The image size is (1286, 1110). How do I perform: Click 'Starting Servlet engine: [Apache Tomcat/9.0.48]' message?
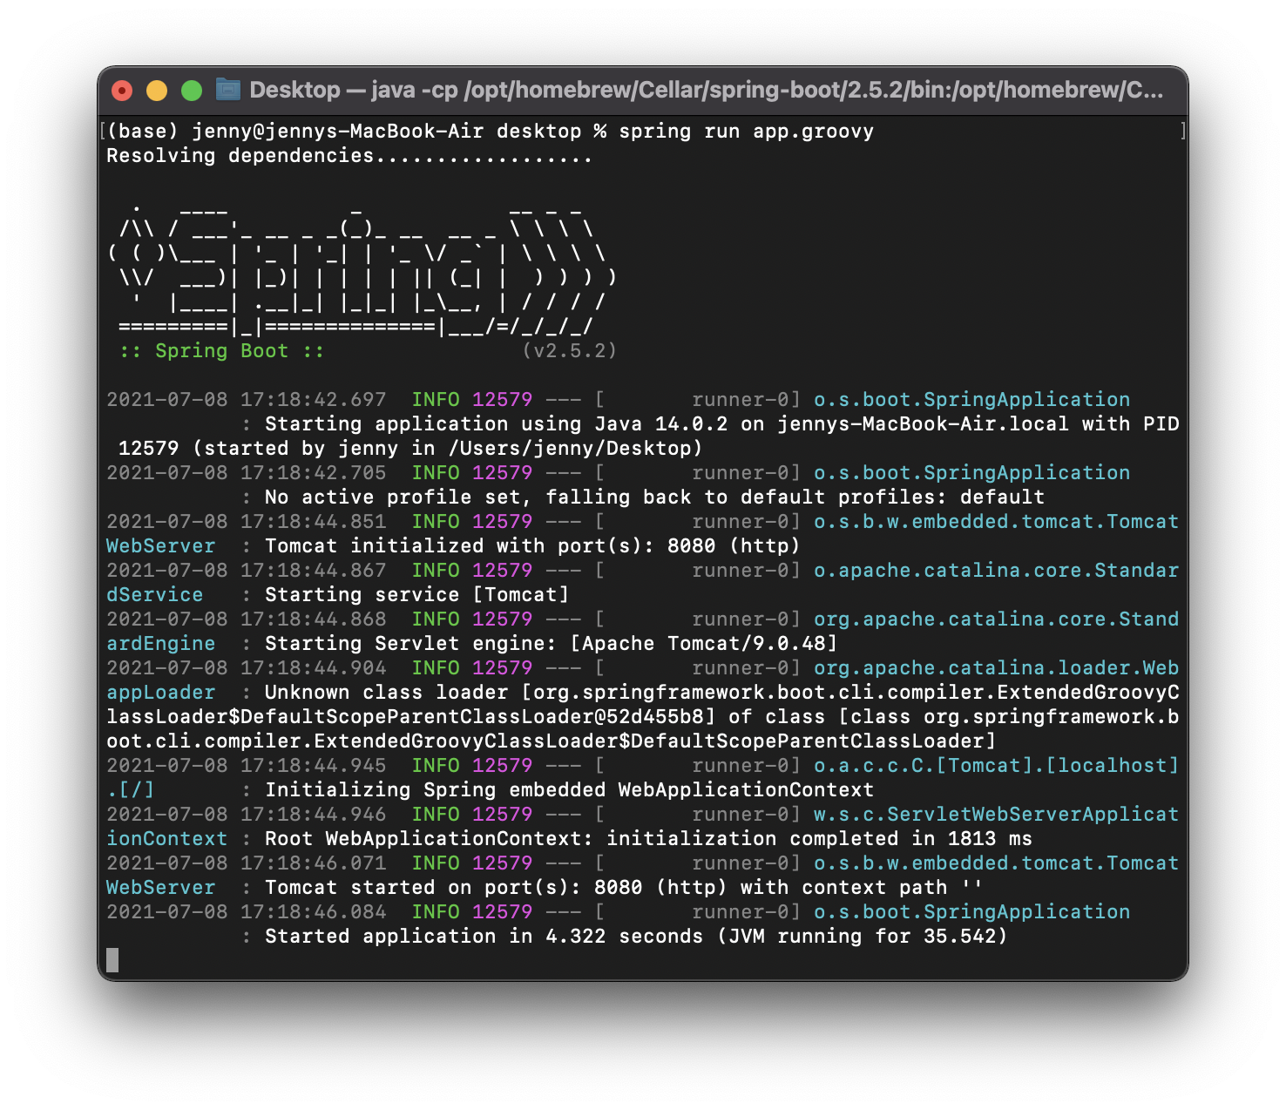click(x=551, y=644)
